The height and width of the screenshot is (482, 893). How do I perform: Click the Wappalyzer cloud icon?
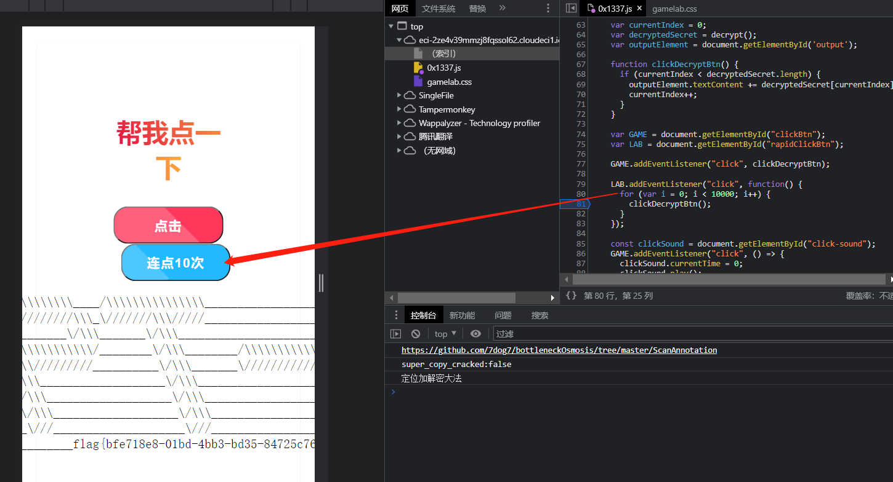tap(410, 123)
